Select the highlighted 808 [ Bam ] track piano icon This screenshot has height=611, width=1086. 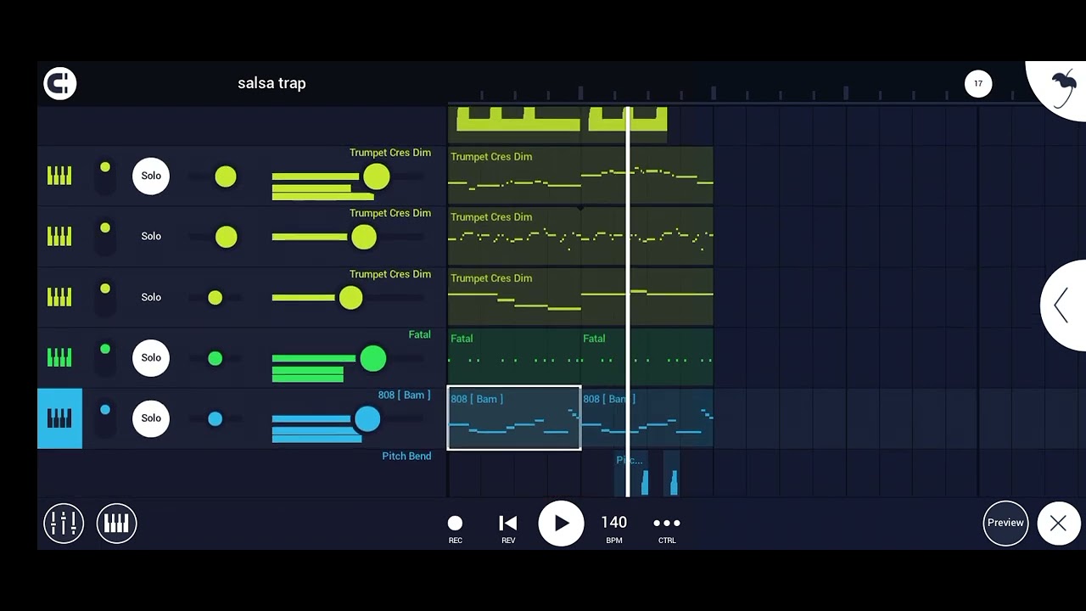(x=59, y=418)
